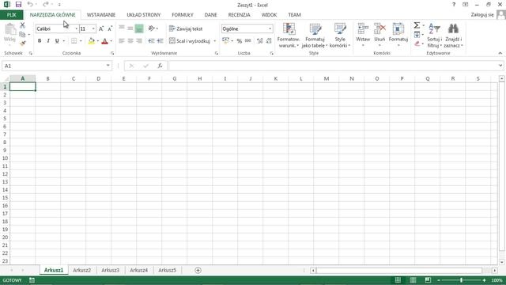Click the Redo arrow icon
The image size is (506, 285).
(x=46, y=5)
